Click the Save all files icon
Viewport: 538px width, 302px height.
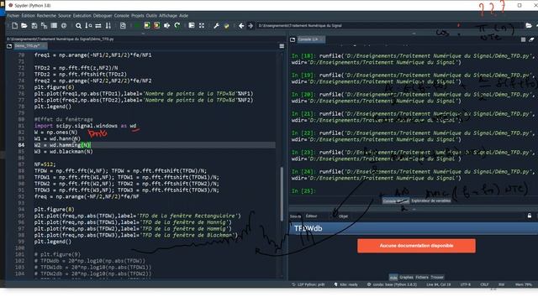pos(44,26)
